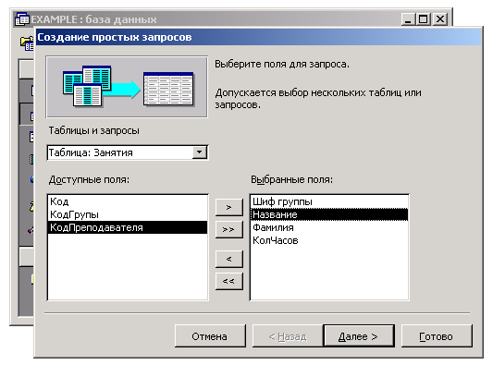Select Шиф группы in selected fields
493x365 pixels.
tap(329, 201)
